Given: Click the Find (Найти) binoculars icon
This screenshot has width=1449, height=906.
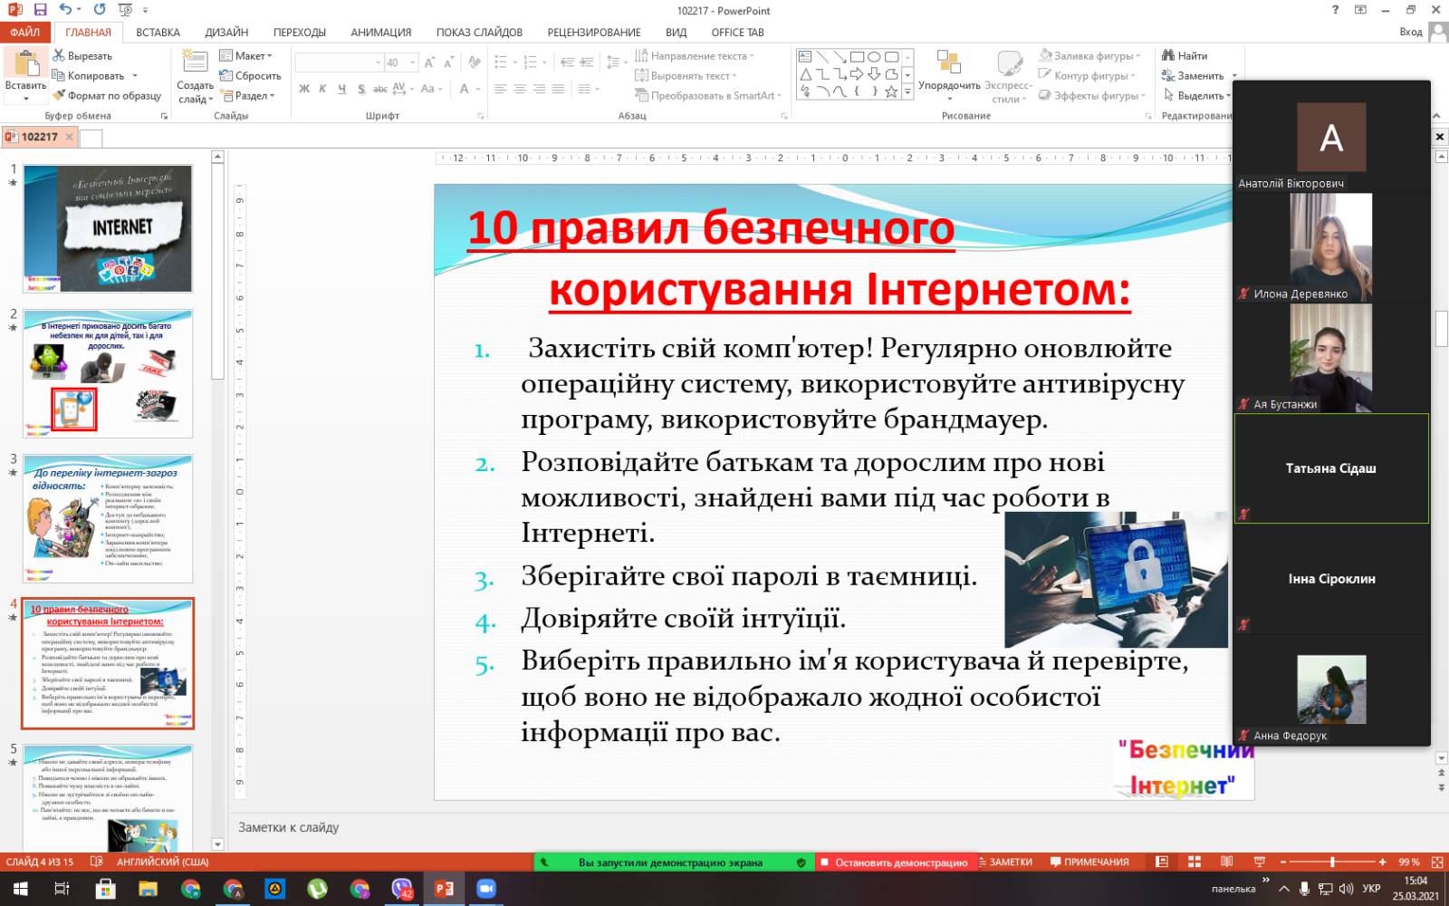Looking at the screenshot, I should click(x=1168, y=56).
